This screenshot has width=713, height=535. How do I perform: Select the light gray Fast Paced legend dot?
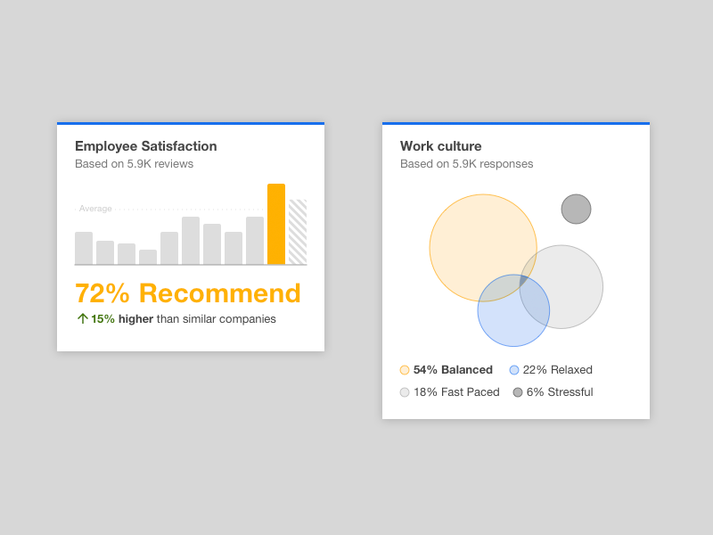point(405,392)
